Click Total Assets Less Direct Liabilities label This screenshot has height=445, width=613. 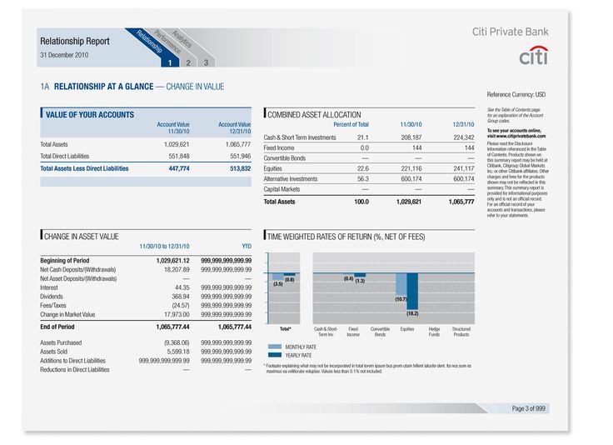pos(84,168)
